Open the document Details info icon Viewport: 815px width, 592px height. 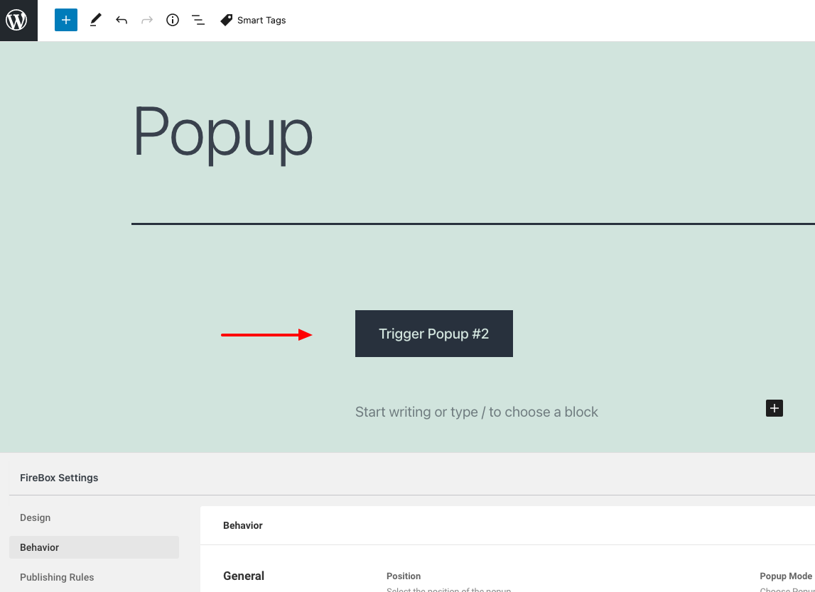(x=173, y=21)
